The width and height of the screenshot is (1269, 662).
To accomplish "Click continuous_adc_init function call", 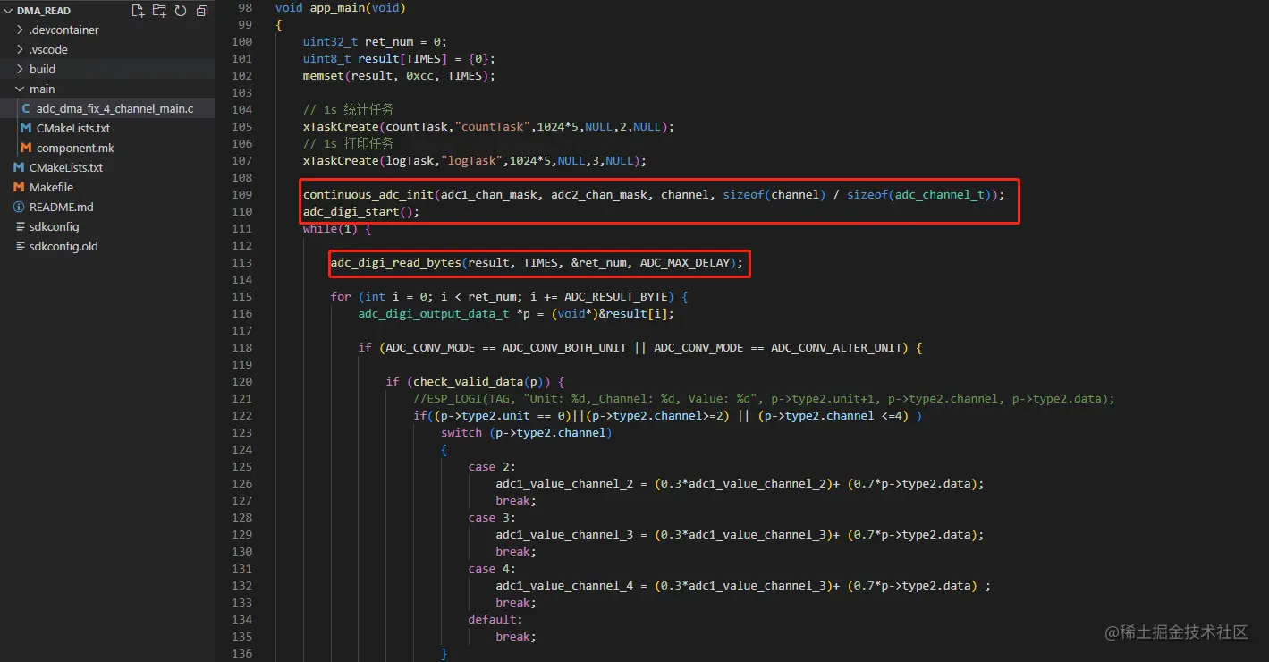I will pyautogui.click(x=368, y=194).
